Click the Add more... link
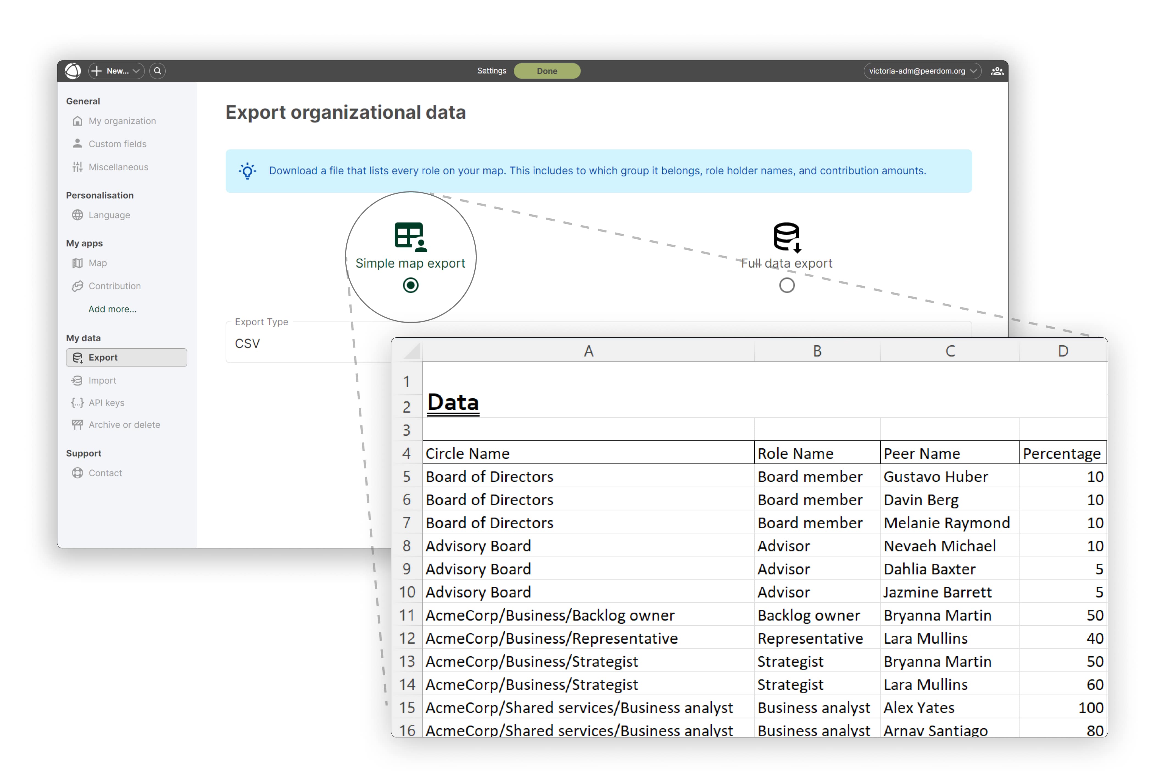The image size is (1159, 780). tap(112, 309)
